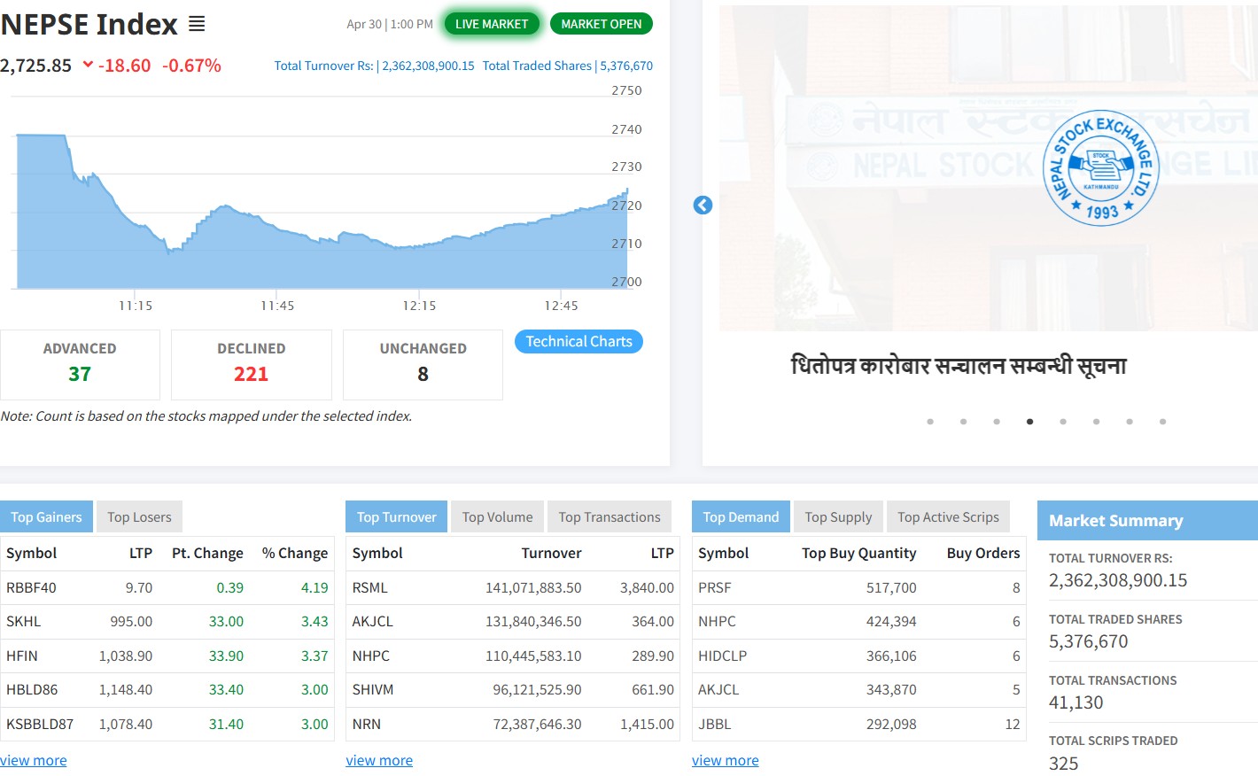Viewport: 1258px width, 776px height.
Task: Open the Top Volume tab
Action: click(497, 517)
